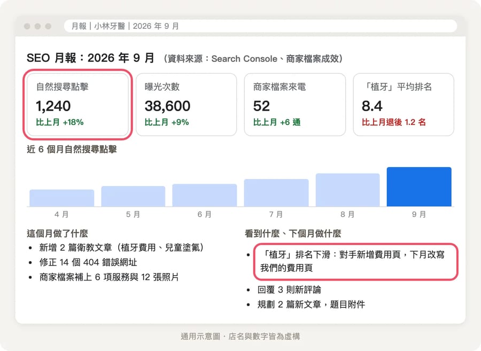Click the 看到什麼、下個月做什麼 heading
481x351 pixels.
pyautogui.click(x=293, y=233)
